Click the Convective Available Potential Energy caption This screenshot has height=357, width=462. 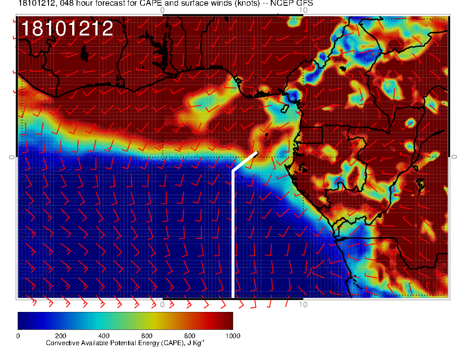click(x=125, y=343)
